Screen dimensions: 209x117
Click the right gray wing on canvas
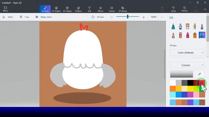coord(109,76)
